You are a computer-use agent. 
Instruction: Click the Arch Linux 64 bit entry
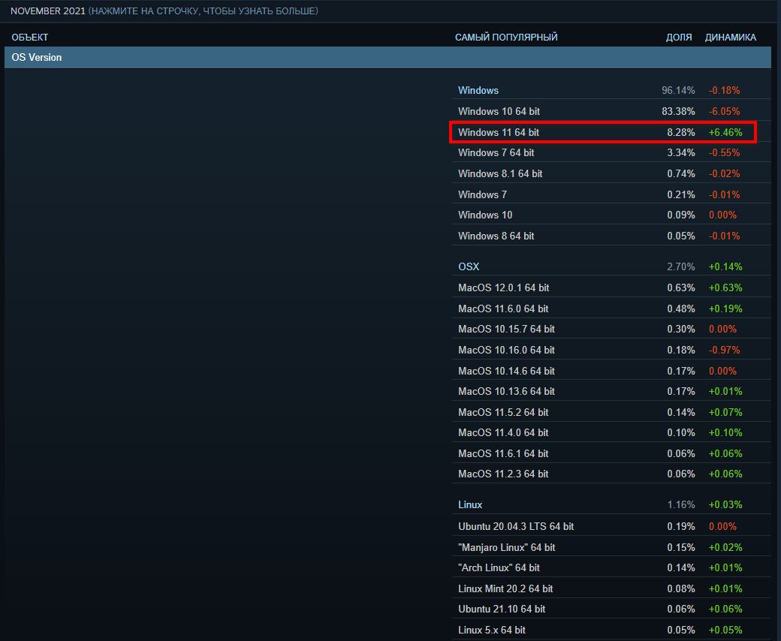click(x=499, y=567)
